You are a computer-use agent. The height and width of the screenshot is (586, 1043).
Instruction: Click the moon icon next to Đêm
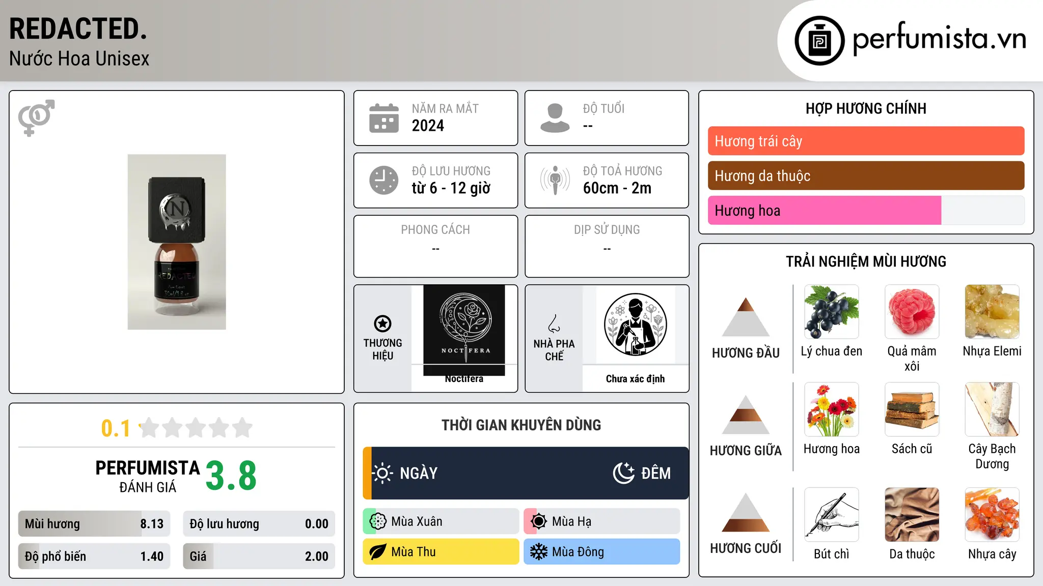pyautogui.click(x=623, y=473)
